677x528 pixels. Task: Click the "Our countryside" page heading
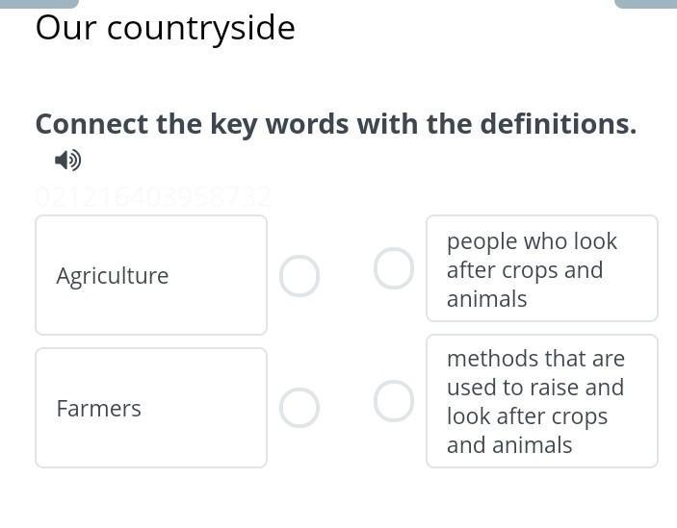coord(166,28)
